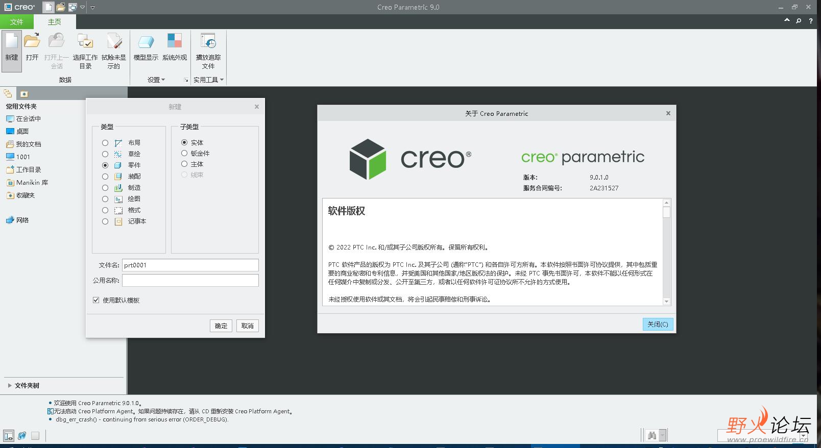Click the help question mark icon
Image resolution: width=821 pixels, height=448 pixels.
[x=810, y=21]
